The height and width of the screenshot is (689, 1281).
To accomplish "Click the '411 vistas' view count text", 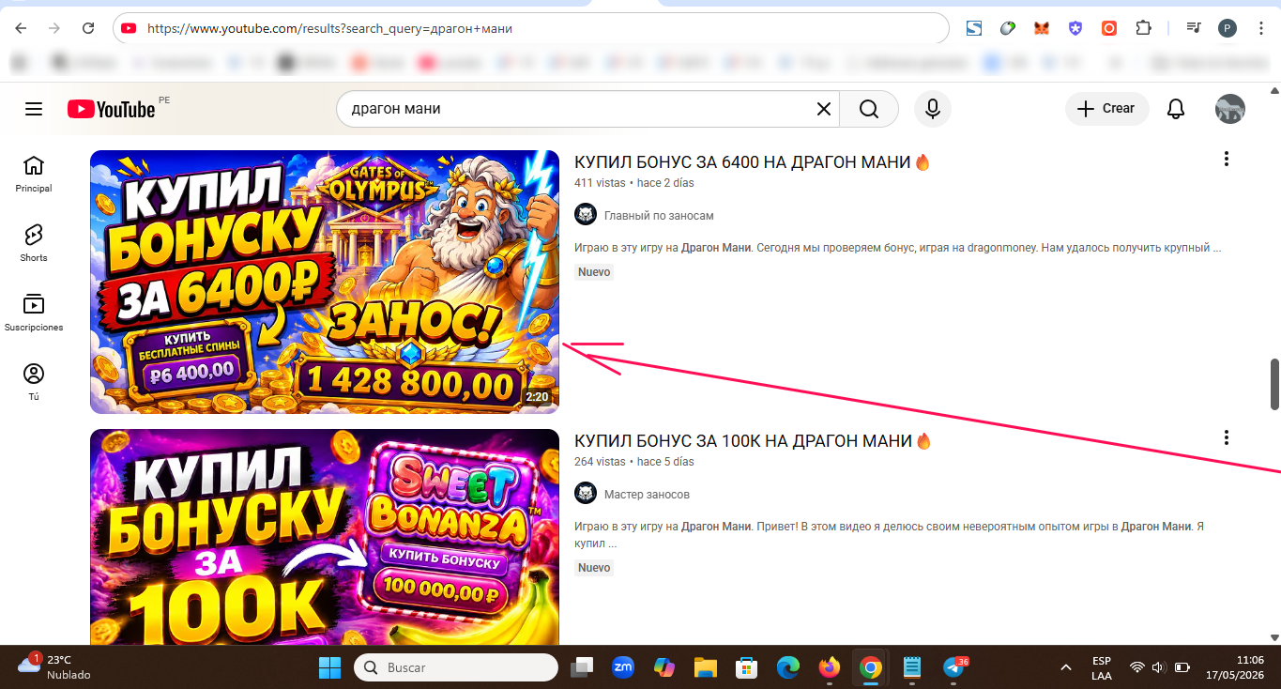I will 601,183.
